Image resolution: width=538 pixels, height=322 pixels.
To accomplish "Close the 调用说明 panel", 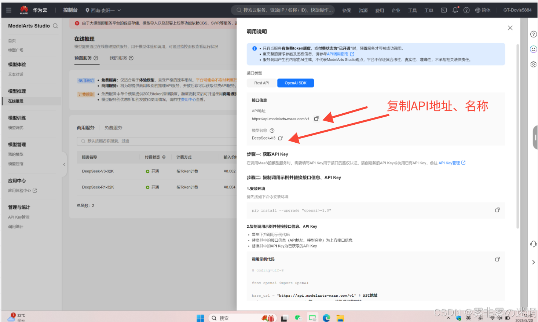I will point(510,28).
